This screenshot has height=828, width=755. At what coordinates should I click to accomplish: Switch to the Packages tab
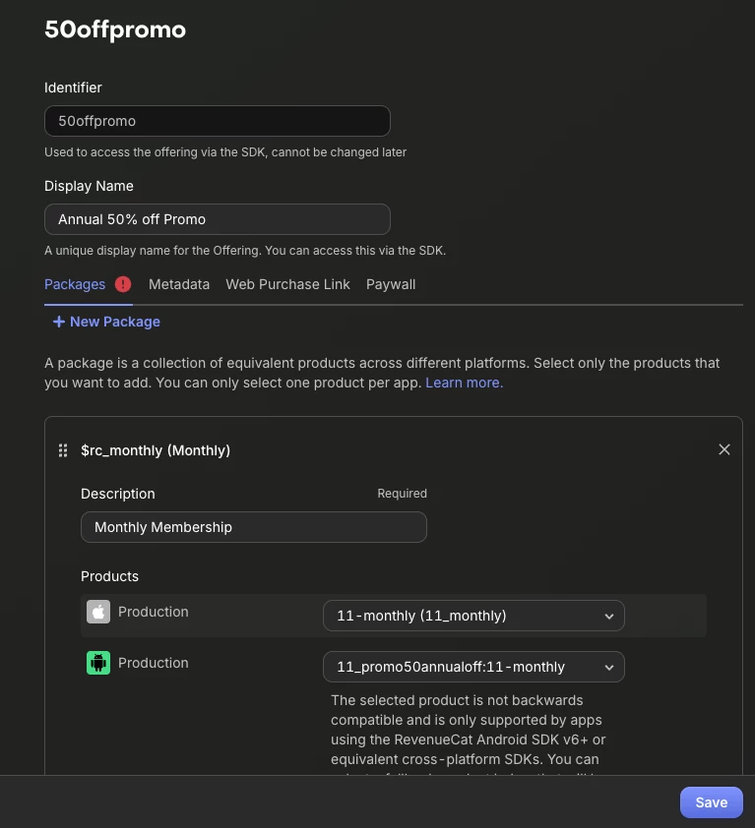[75, 284]
